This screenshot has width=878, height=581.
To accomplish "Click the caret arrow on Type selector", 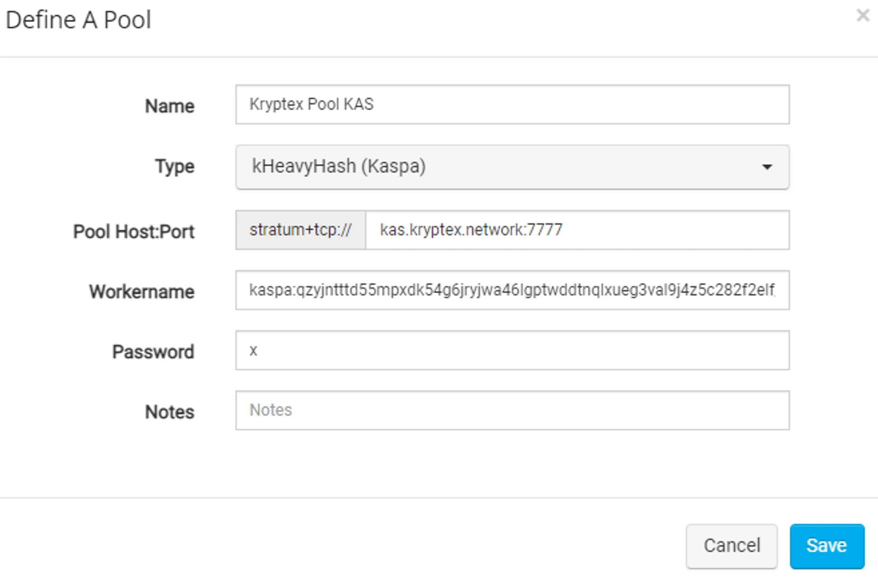I will pyautogui.click(x=767, y=167).
